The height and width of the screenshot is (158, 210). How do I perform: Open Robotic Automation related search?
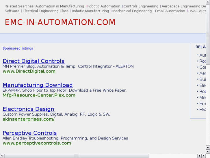point(104,6)
